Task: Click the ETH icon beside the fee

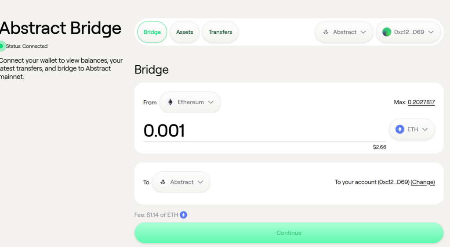Action: [x=183, y=215]
